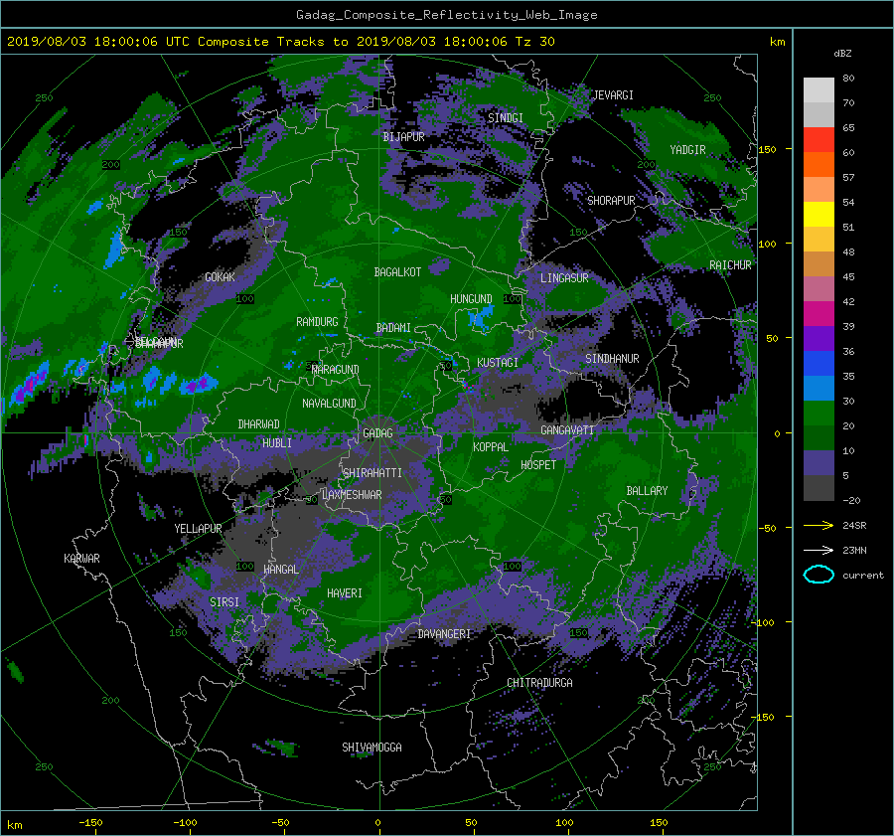Select the YADGIR city label
The width and height of the screenshot is (894, 836).
[687, 150]
